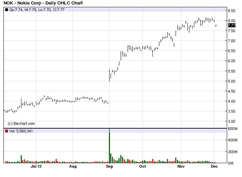Click the 5.50 price axis label
242x177 pixels.
click(232, 71)
